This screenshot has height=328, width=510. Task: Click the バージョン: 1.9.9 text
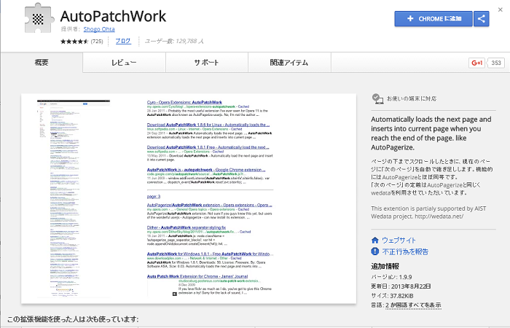[x=391, y=277]
